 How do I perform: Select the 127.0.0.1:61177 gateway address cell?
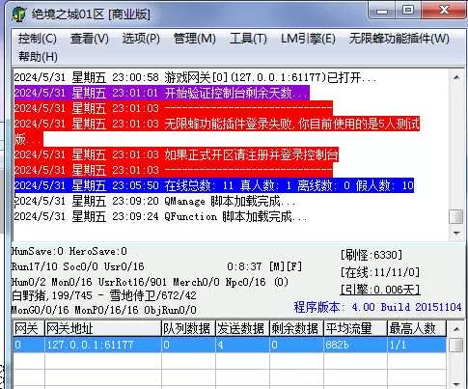pos(103,345)
